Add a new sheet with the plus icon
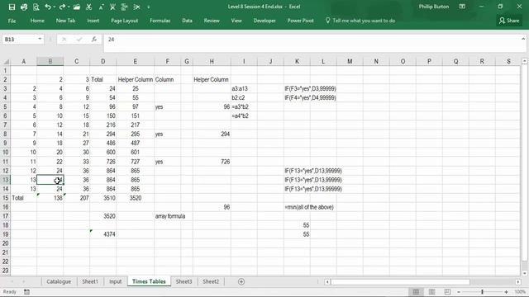The width and height of the screenshot is (529, 297). [x=241, y=282]
